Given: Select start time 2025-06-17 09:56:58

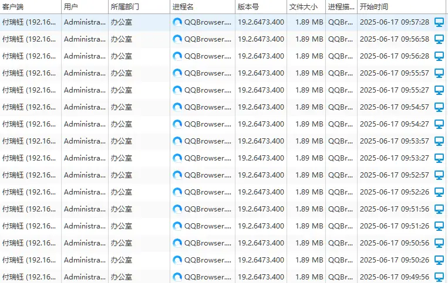Looking at the screenshot, I should [395, 39].
